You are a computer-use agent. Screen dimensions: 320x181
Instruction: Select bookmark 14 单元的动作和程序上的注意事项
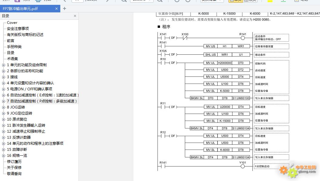tap(35, 144)
